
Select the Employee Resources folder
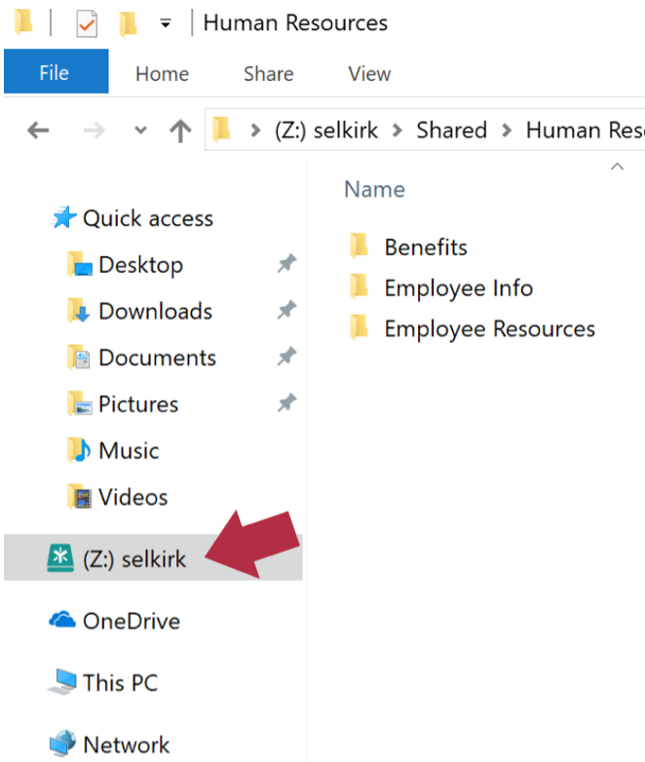tap(489, 328)
